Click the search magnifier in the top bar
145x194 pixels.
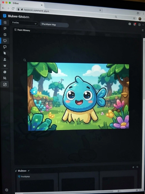click(x=116, y=17)
